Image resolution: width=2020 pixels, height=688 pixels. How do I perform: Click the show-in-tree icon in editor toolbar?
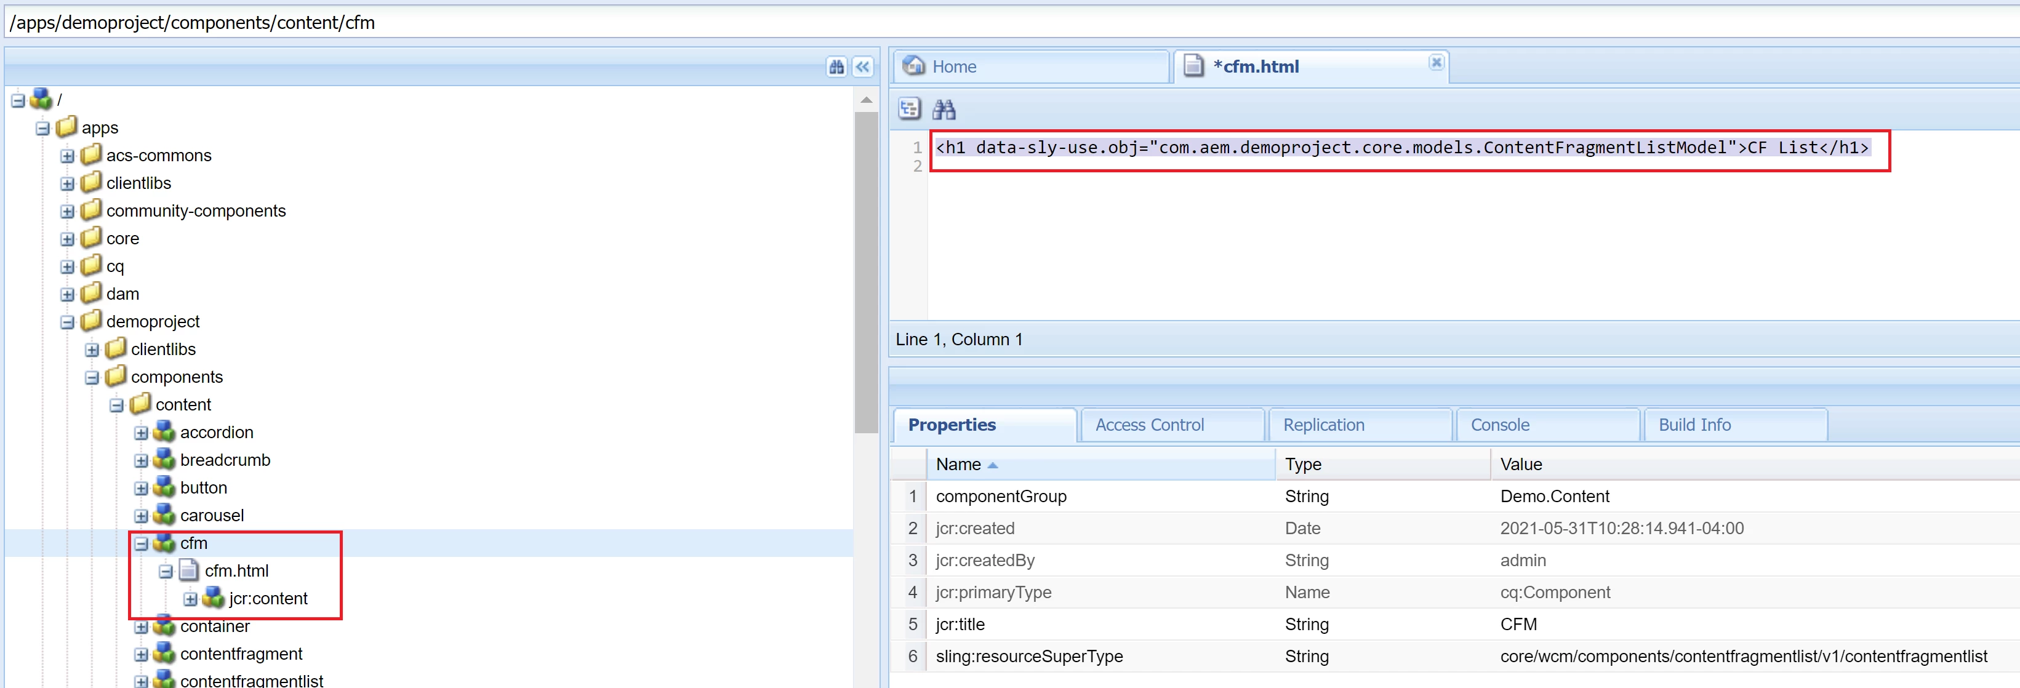point(910,109)
